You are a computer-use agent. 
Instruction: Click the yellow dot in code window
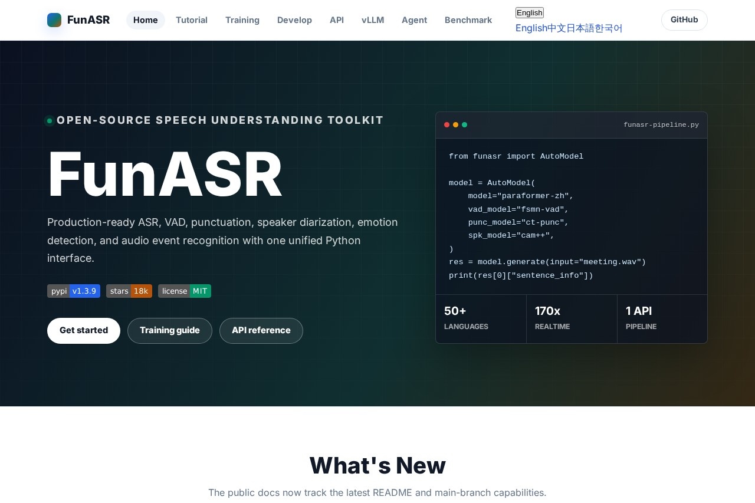pos(456,125)
